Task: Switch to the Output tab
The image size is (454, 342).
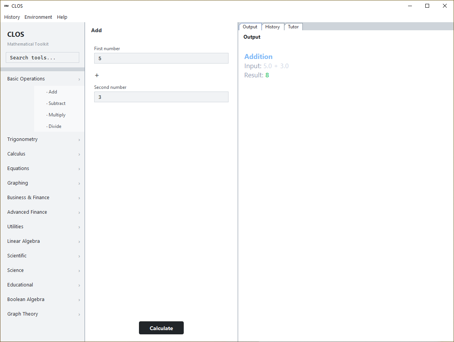Action: point(250,27)
